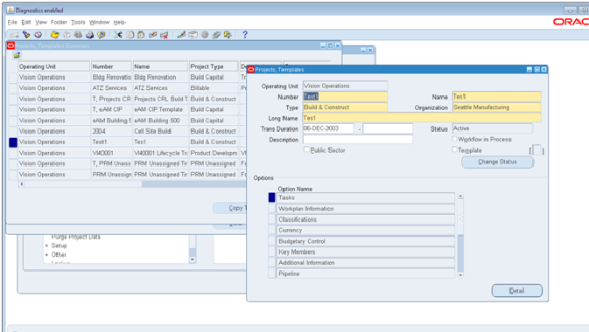Click the Translations globe toolbar icon
Screen dimensions: 589x332
(205, 35)
